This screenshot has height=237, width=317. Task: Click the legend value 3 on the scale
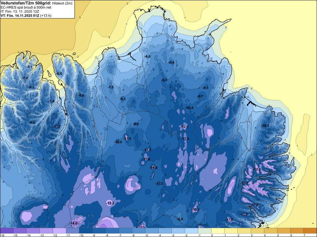[252, 235]
